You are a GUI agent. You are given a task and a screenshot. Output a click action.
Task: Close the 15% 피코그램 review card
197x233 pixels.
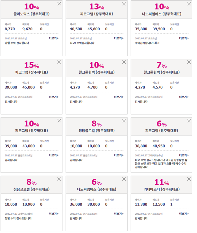[59, 62]
